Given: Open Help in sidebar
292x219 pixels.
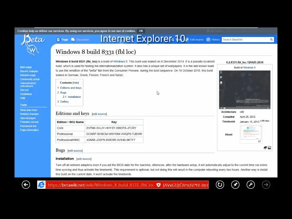Looking at the screenshot, I should tap(23, 98).
